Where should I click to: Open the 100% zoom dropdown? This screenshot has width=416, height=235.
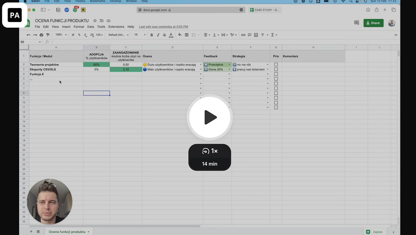coord(61,35)
